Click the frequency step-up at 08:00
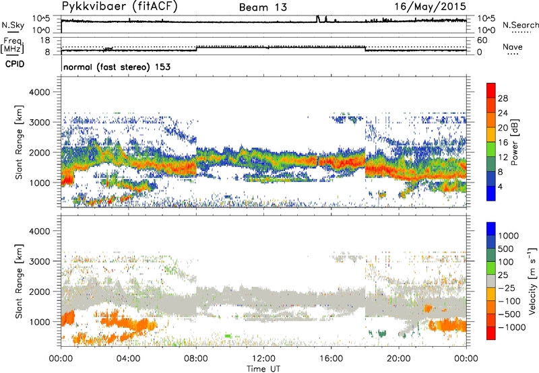The height and width of the screenshot is (373, 539). pos(196,48)
